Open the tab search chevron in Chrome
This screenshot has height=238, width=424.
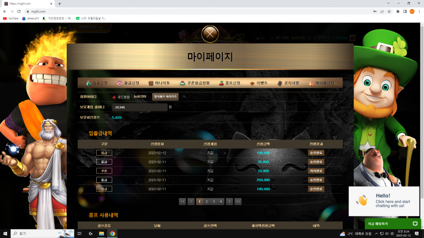(x=388, y=3)
